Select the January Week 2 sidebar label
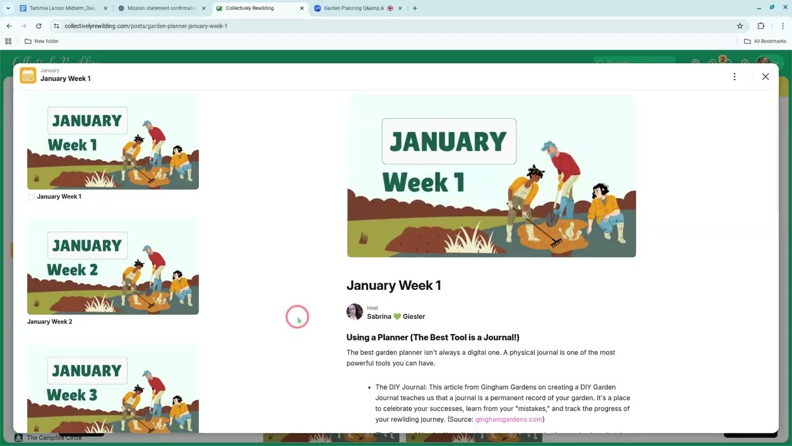Image resolution: width=792 pixels, height=446 pixels. click(49, 321)
